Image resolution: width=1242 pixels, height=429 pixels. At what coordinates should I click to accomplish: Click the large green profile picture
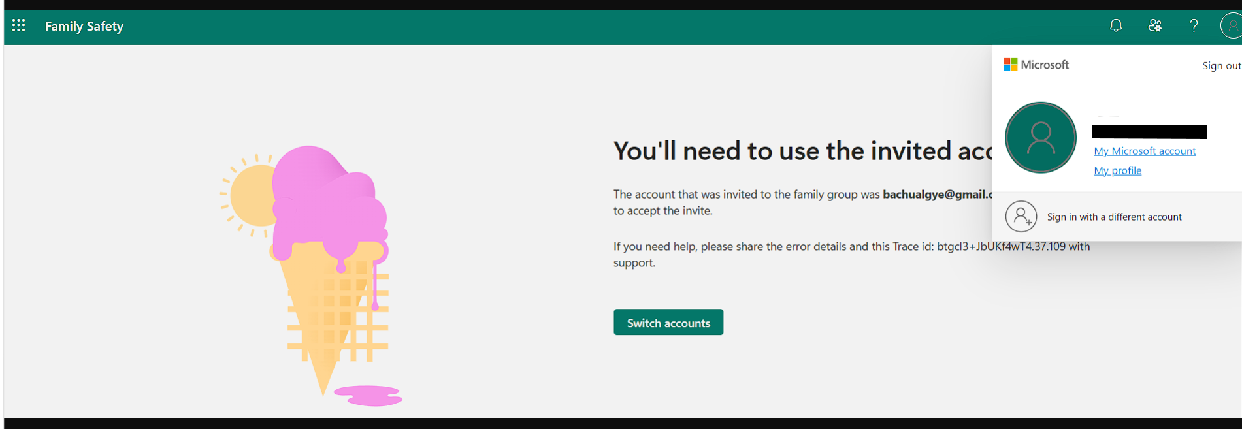(1040, 137)
